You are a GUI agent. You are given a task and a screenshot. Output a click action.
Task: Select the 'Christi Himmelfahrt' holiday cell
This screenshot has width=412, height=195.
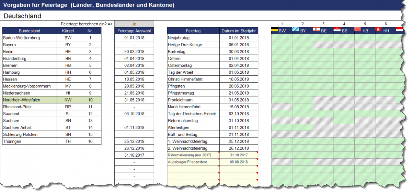click(193, 79)
